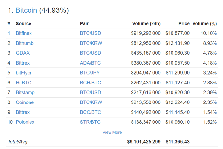Open the Poloniex source link

(25, 122)
